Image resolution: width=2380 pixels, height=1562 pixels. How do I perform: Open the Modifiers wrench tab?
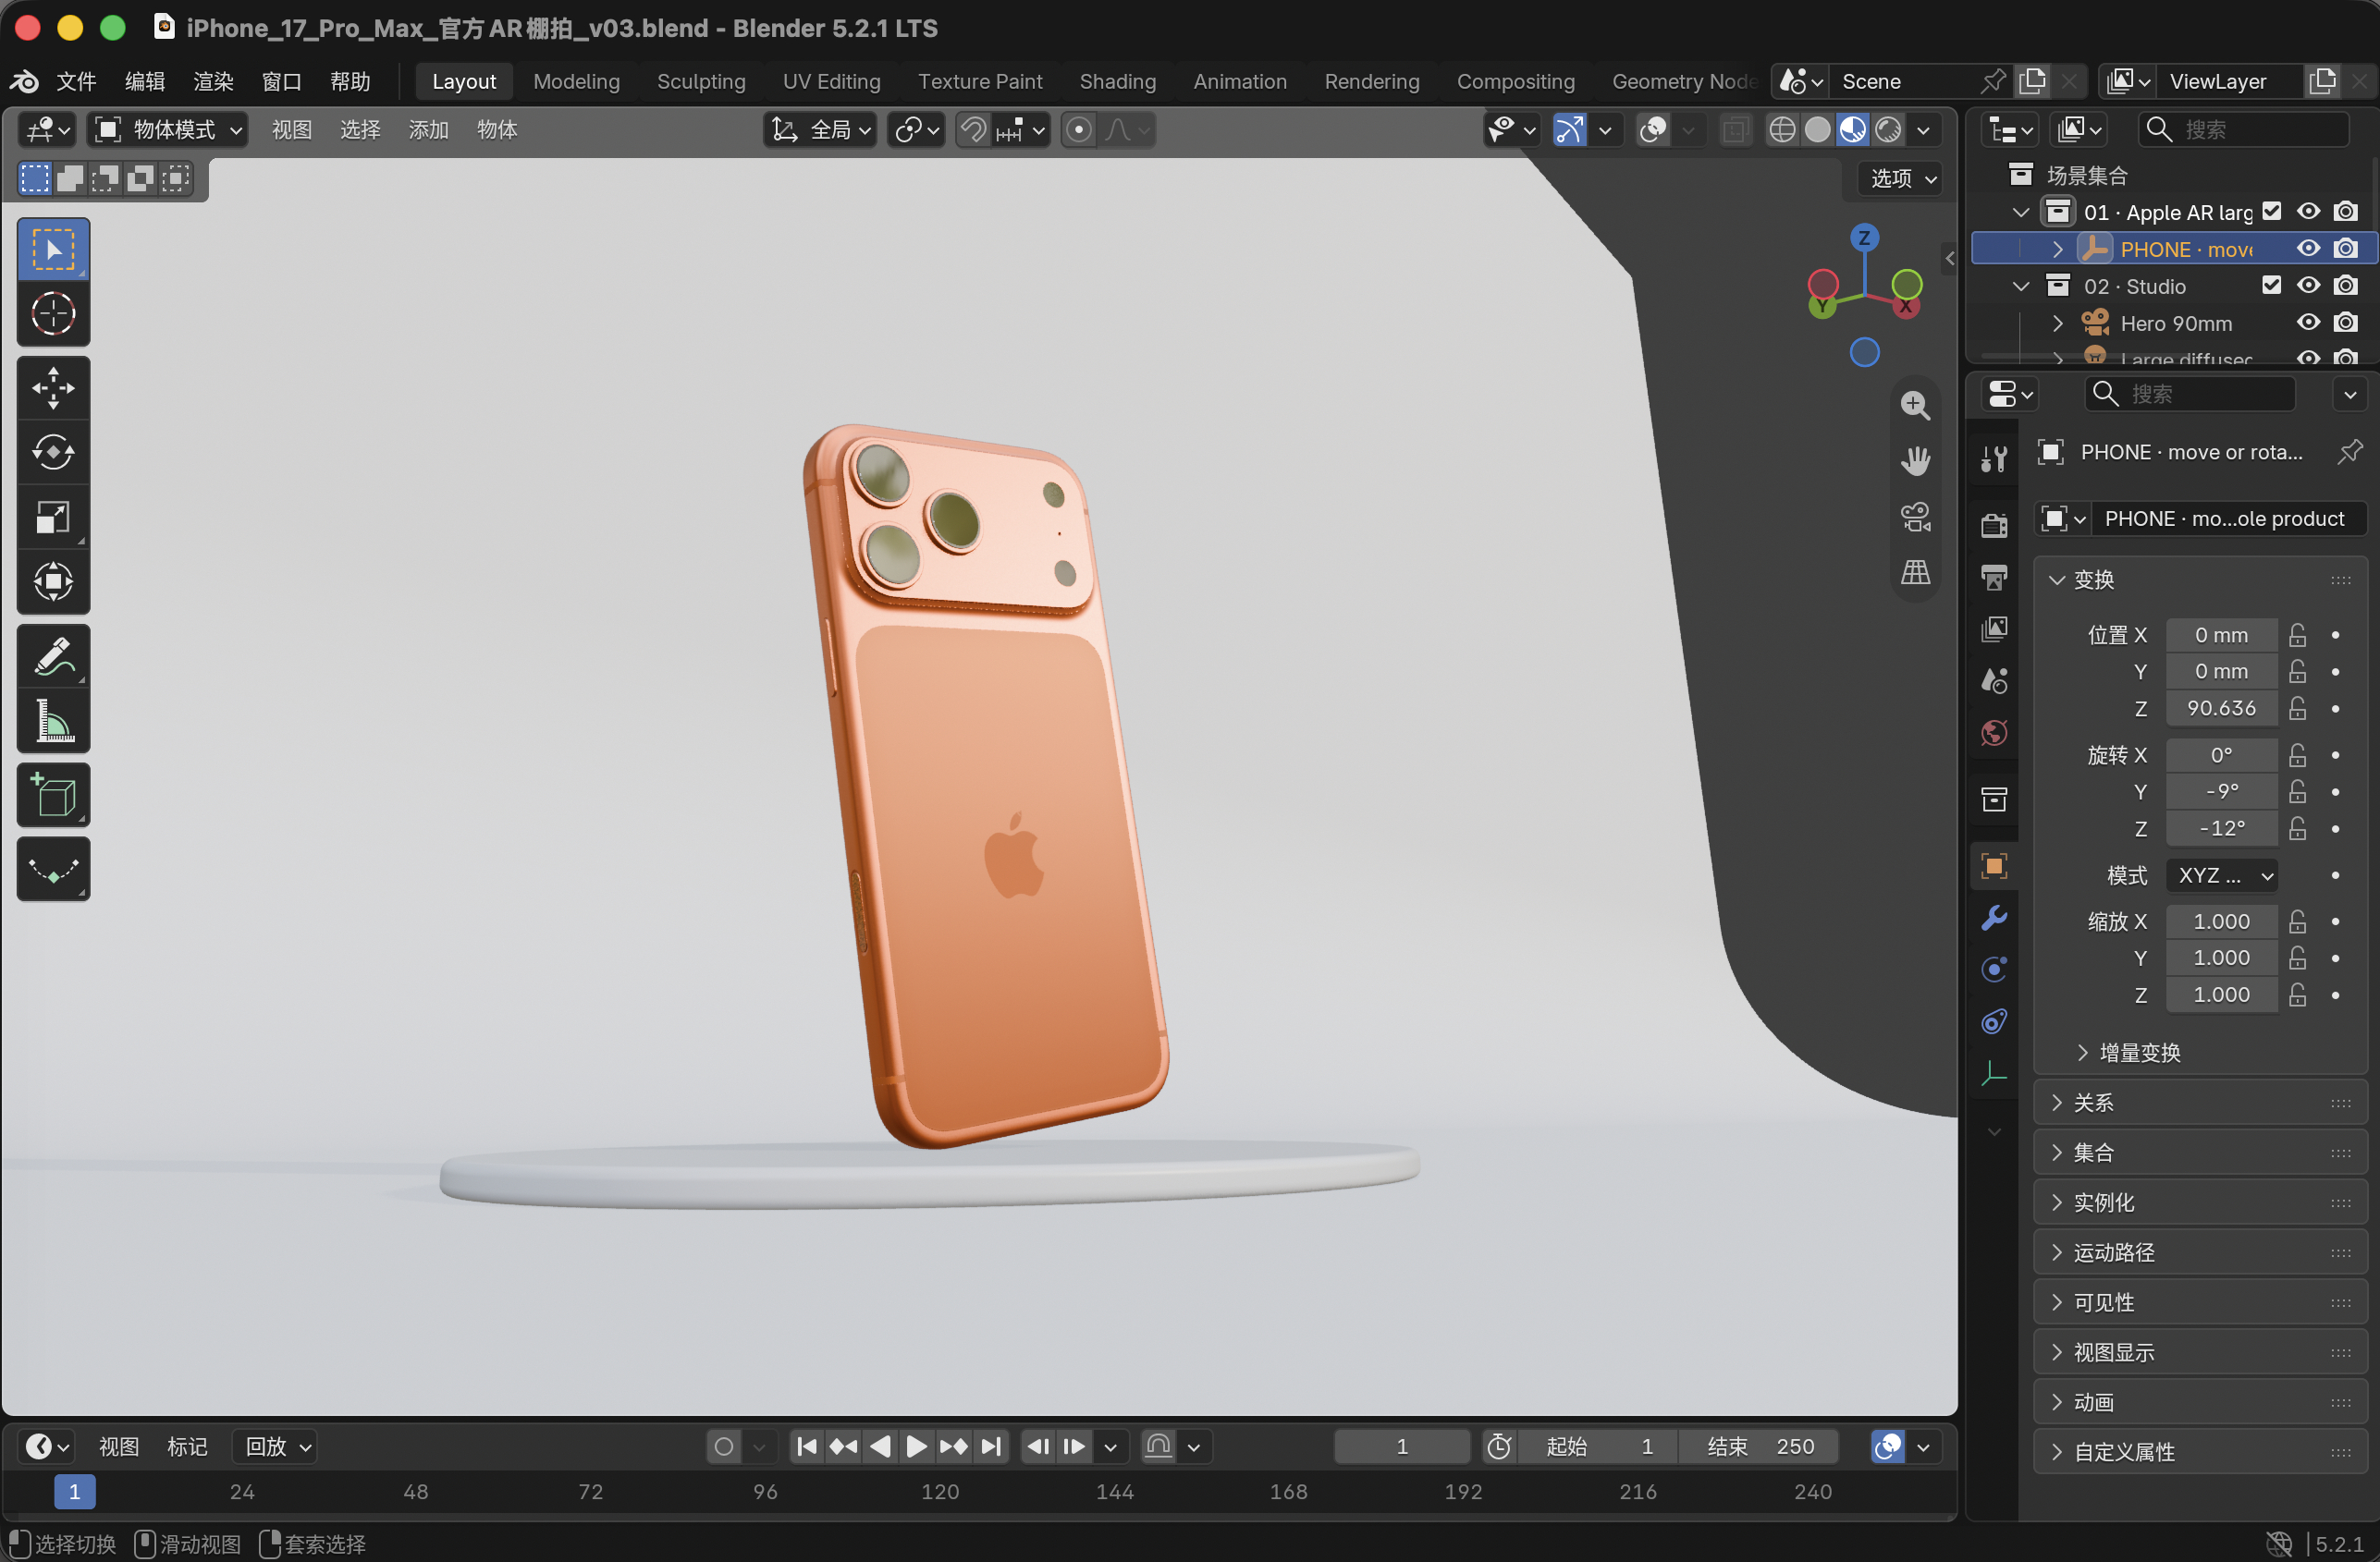tap(1994, 918)
